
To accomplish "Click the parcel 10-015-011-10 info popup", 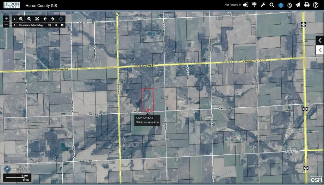I will pos(147,120).
